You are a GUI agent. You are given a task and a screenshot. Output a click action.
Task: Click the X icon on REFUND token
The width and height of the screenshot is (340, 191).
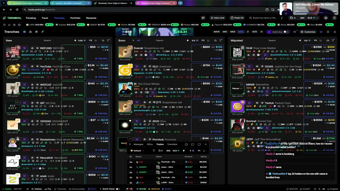point(24,48)
